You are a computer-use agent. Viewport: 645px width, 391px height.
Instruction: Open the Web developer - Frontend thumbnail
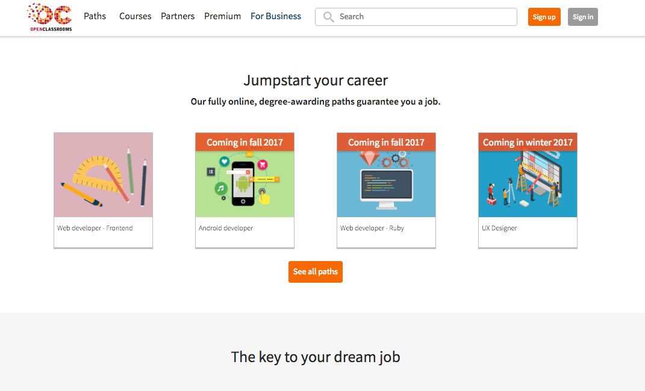click(103, 175)
